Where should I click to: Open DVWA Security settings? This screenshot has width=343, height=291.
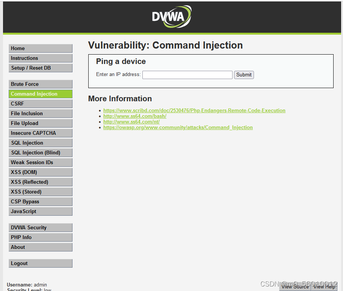(x=41, y=227)
